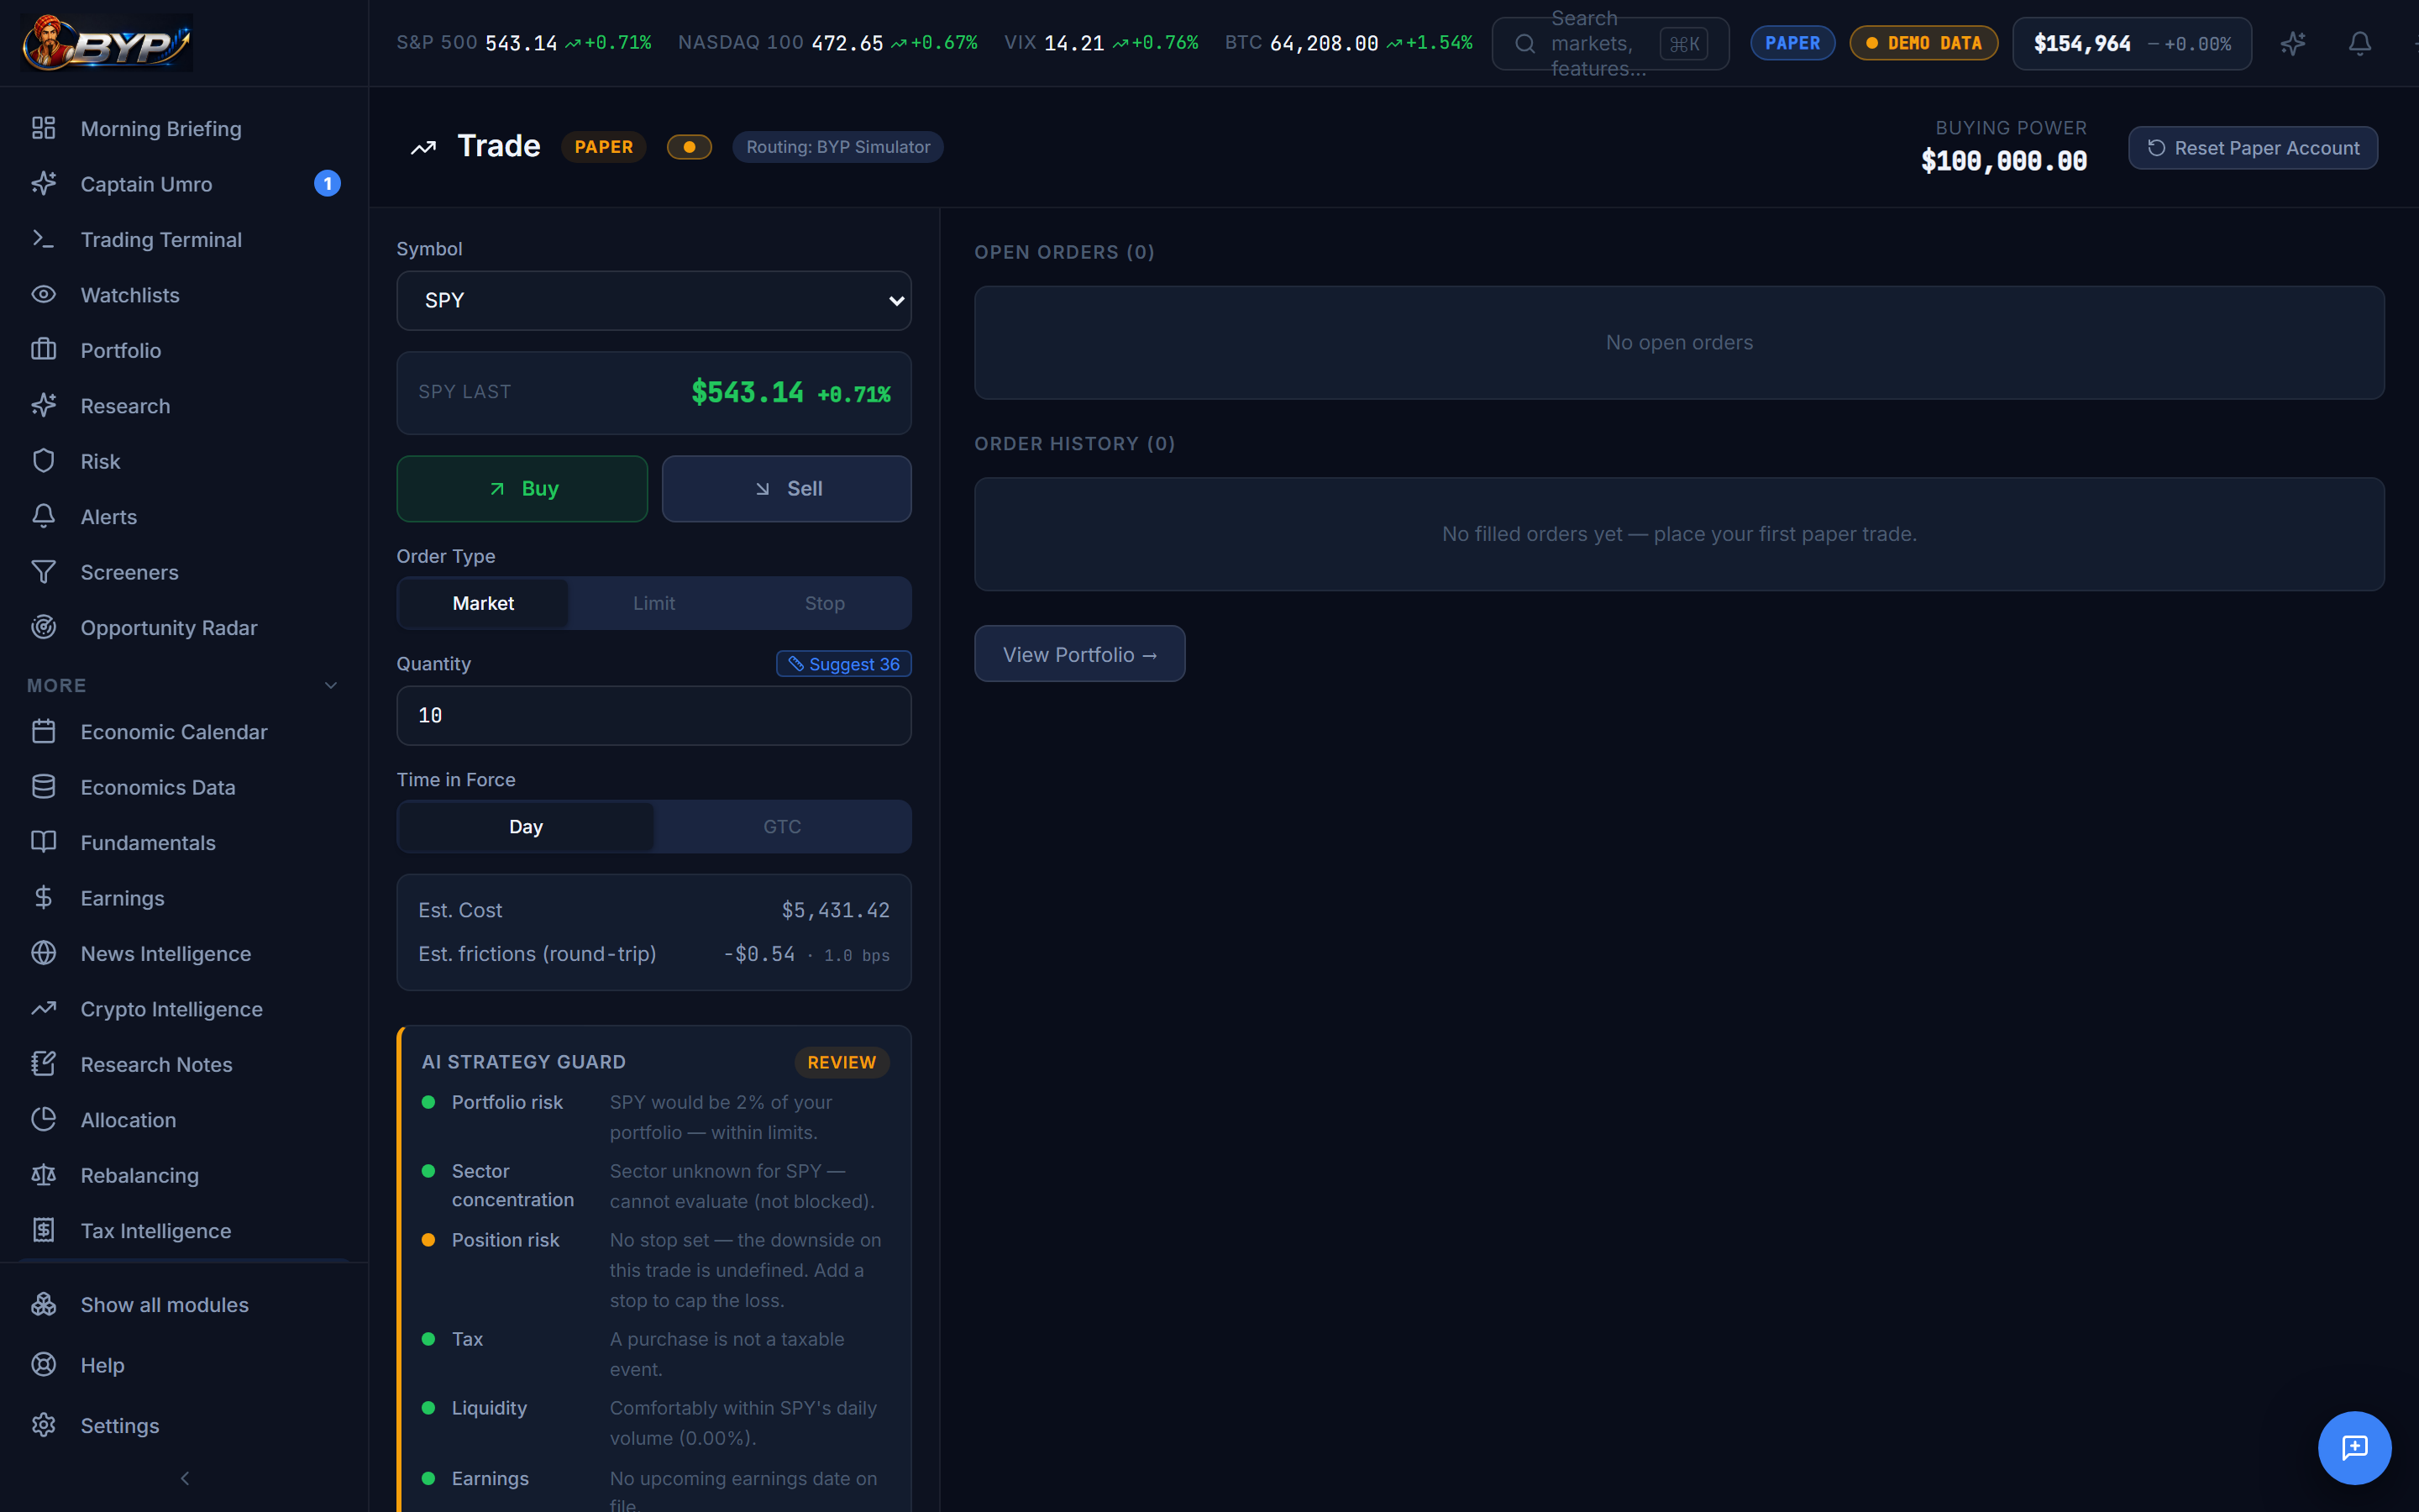Click the Screeners funnel icon
This screenshot has width=2419, height=1512.
43,572
